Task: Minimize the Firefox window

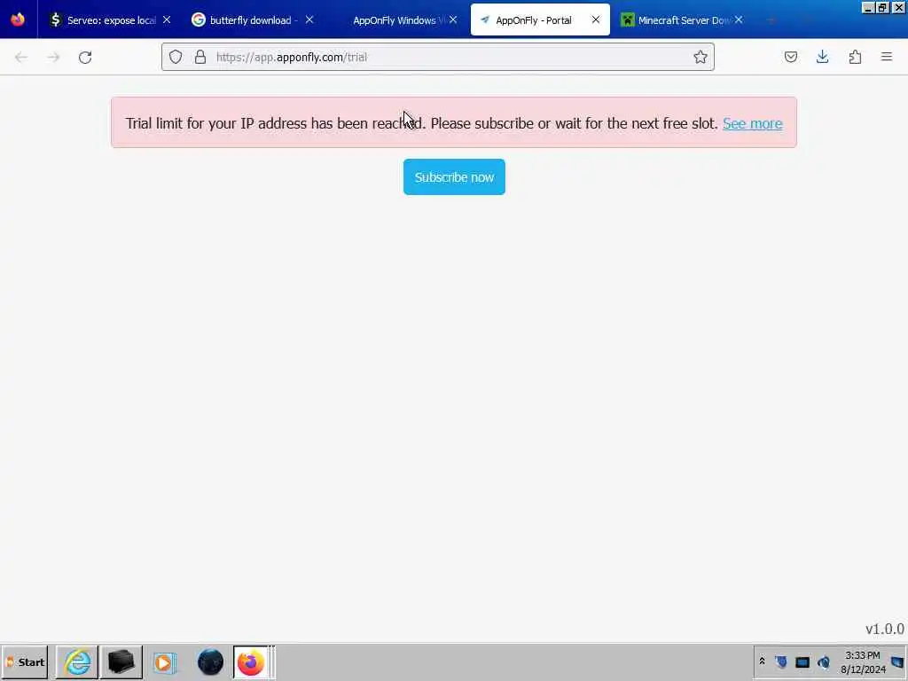Action: (867, 7)
